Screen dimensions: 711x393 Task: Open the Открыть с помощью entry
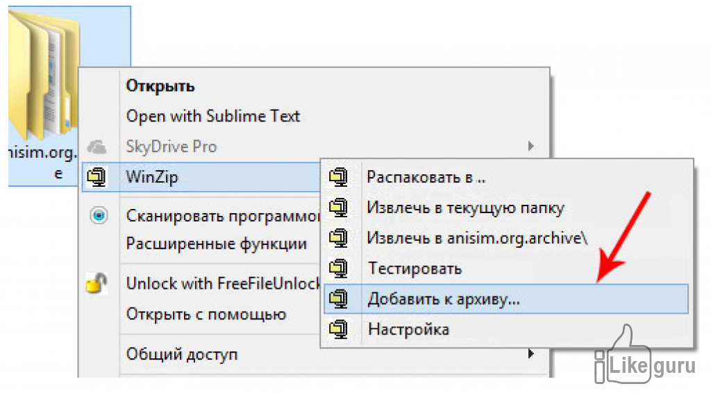tap(206, 315)
